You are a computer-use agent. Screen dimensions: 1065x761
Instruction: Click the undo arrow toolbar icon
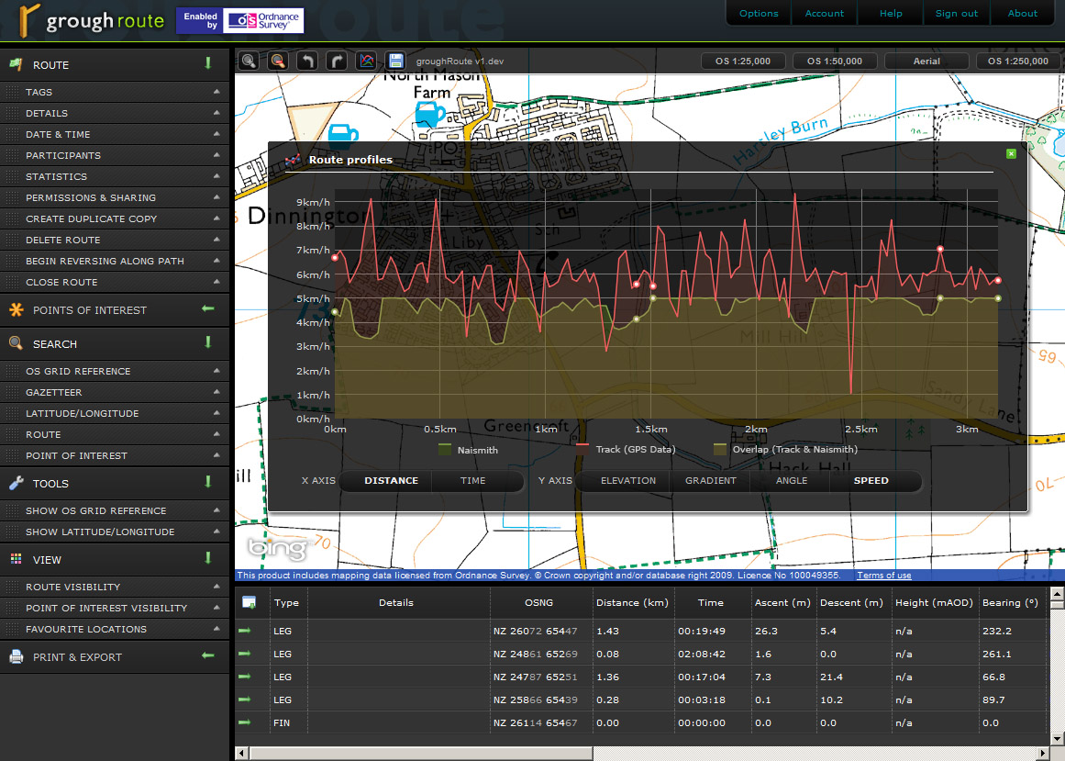coord(308,62)
